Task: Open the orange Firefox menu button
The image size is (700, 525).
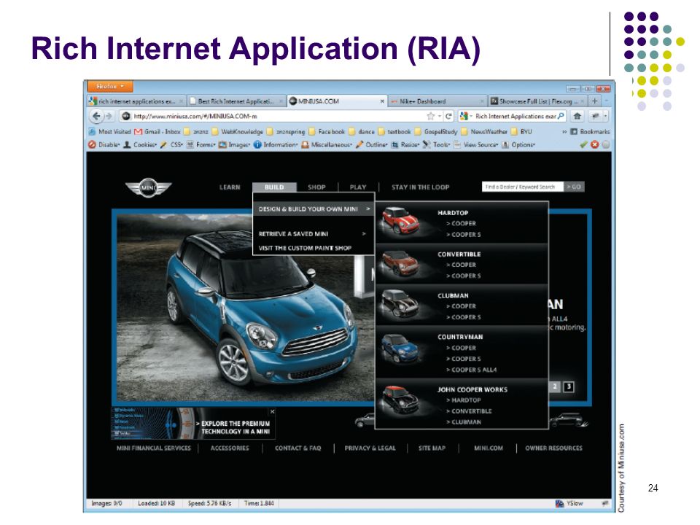Action: coord(110,86)
